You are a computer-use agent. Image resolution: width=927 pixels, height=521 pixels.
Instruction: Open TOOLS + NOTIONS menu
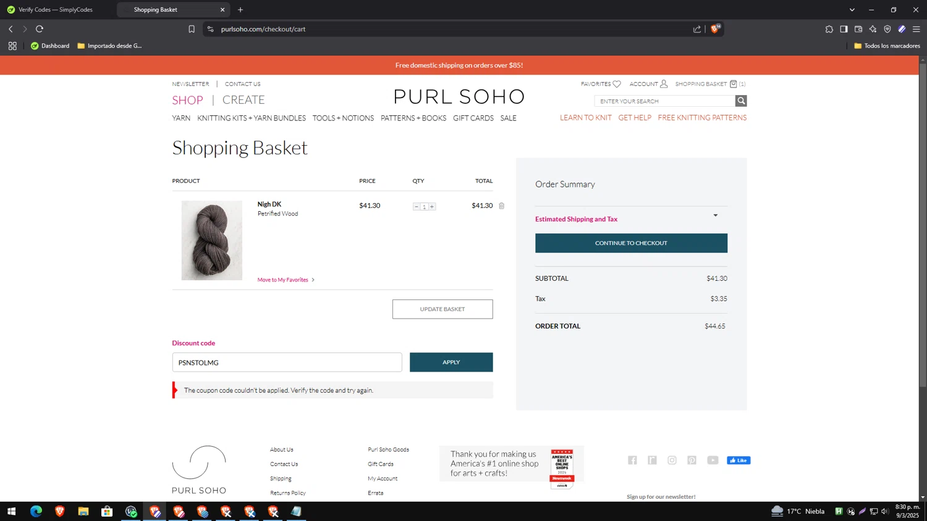click(343, 118)
